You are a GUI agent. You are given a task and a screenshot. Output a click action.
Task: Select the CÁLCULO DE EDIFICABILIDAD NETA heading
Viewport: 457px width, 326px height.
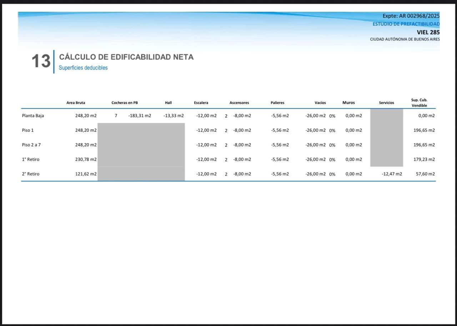[126, 57]
